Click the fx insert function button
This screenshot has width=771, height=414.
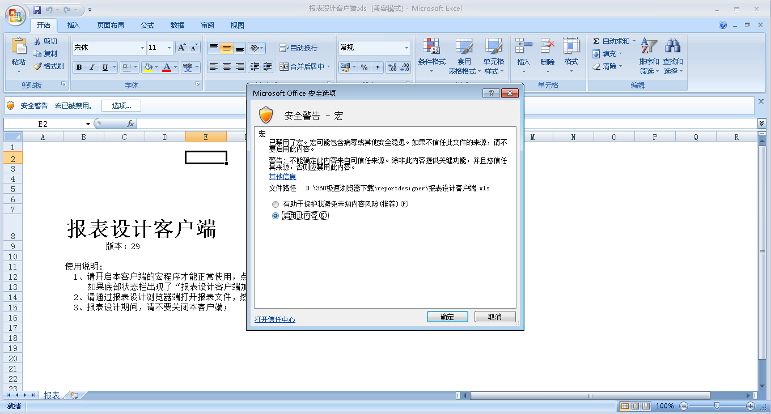pos(130,123)
